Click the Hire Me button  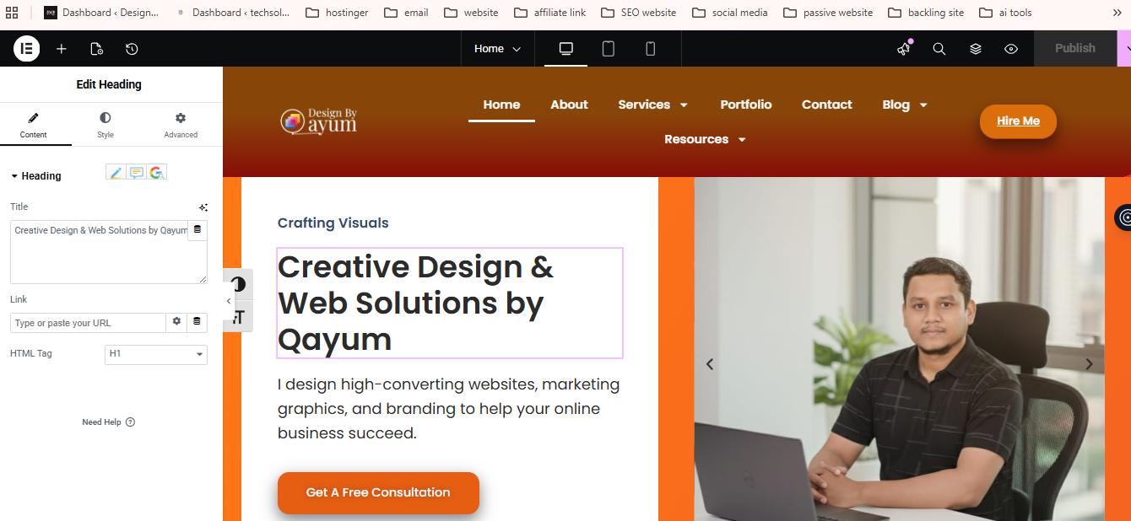[1018, 121]
